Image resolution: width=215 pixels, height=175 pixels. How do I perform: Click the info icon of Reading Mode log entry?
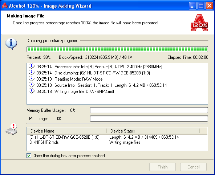tap(31, 79)
